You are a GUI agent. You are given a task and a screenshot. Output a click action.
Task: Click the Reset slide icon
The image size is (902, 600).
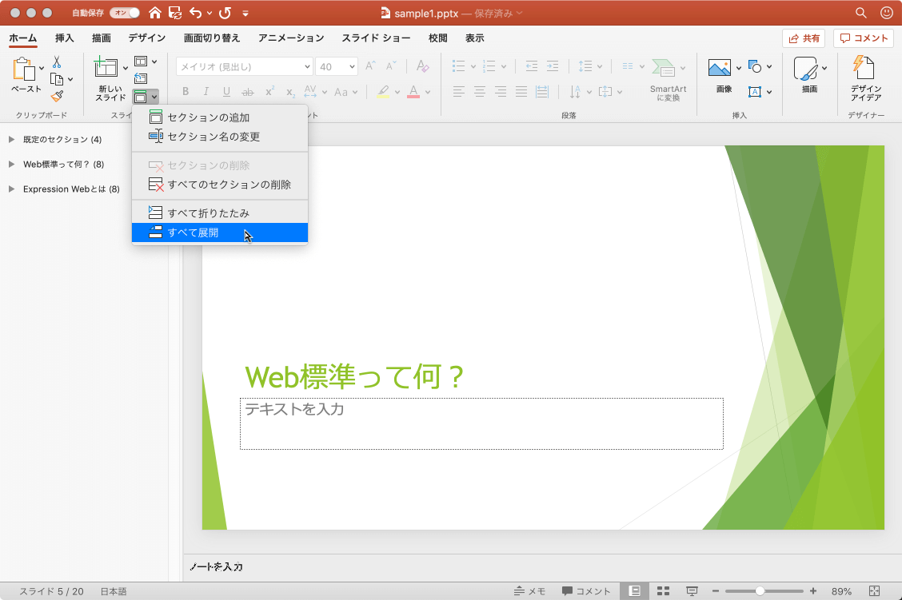pyautogui.click(x=141, y=78)
